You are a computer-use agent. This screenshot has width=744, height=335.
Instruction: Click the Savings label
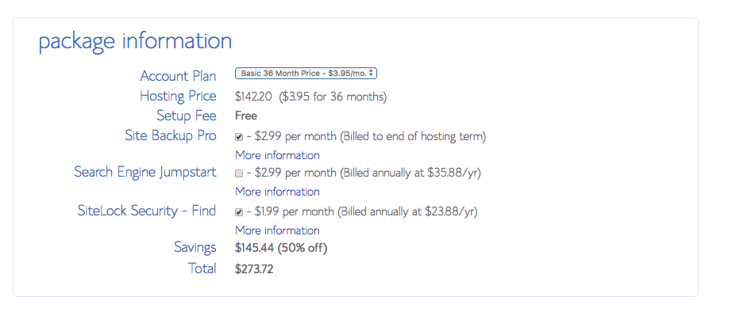point(195,248)
